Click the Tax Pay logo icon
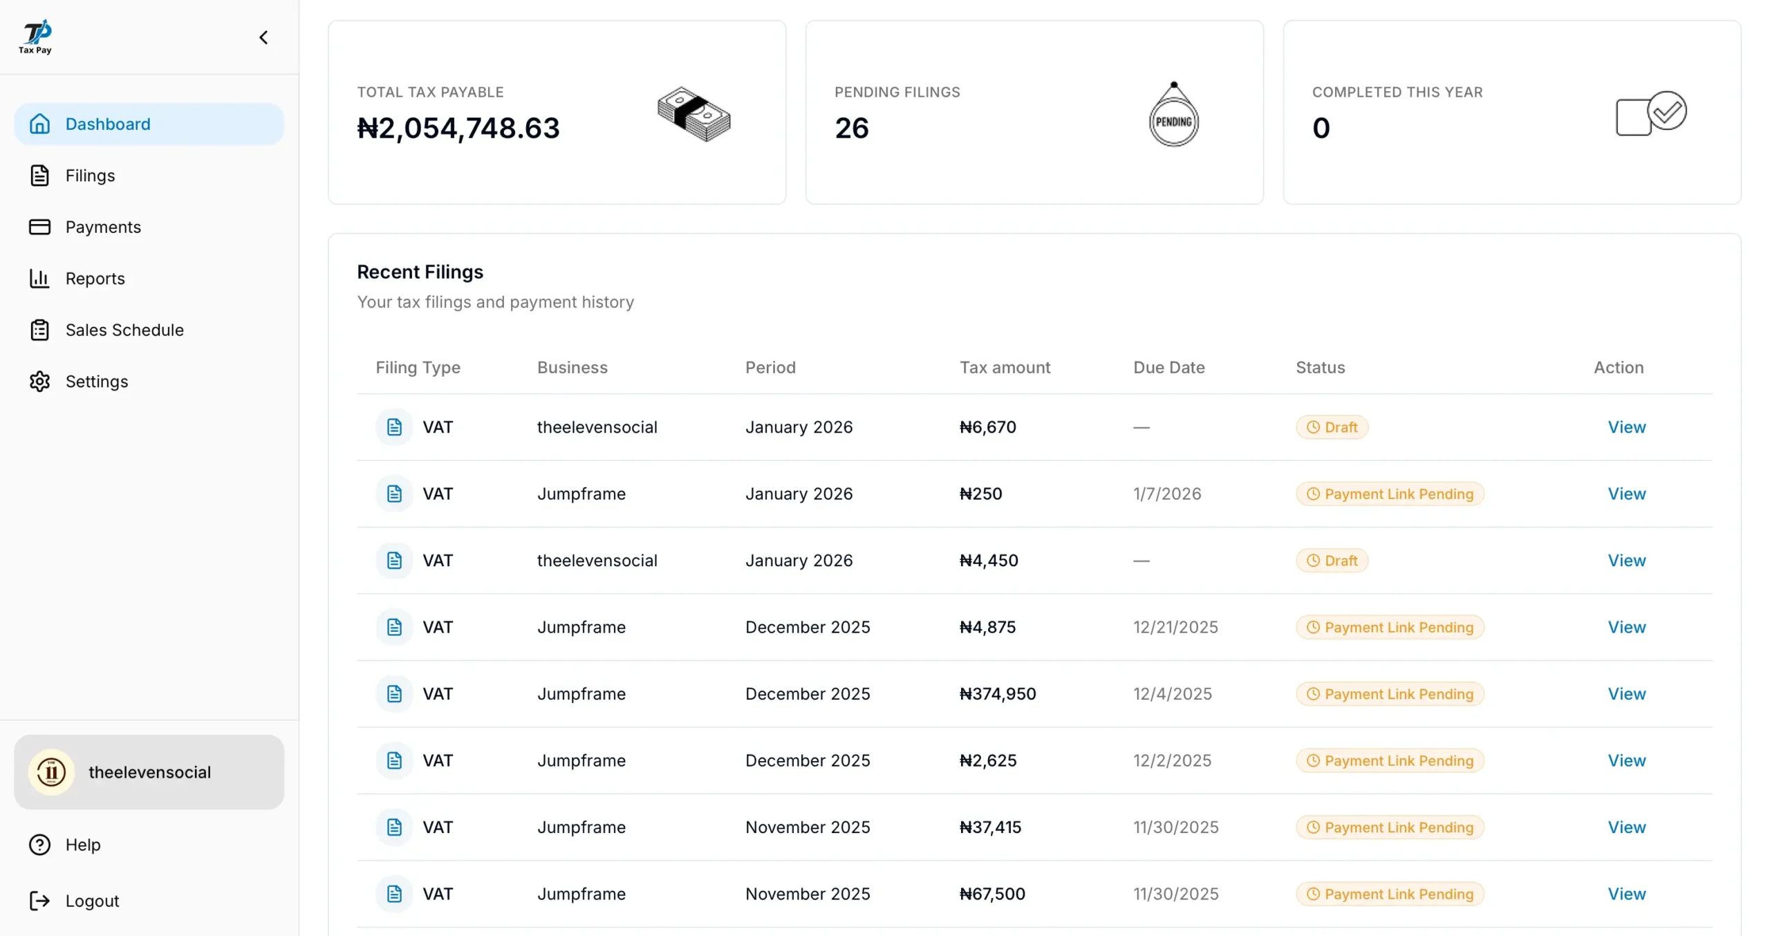This screenshot has height=936, width=1770. point(36,37)
